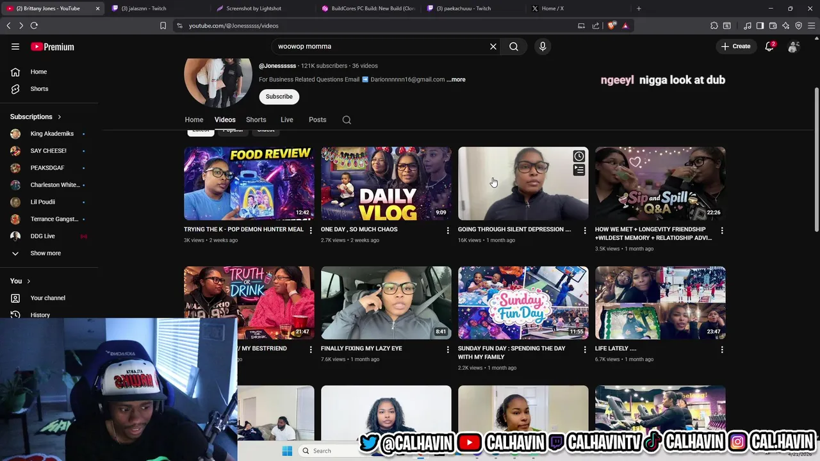Switch to the channel Posts tab
Screen dimensions: 820x461
(318, 120)
